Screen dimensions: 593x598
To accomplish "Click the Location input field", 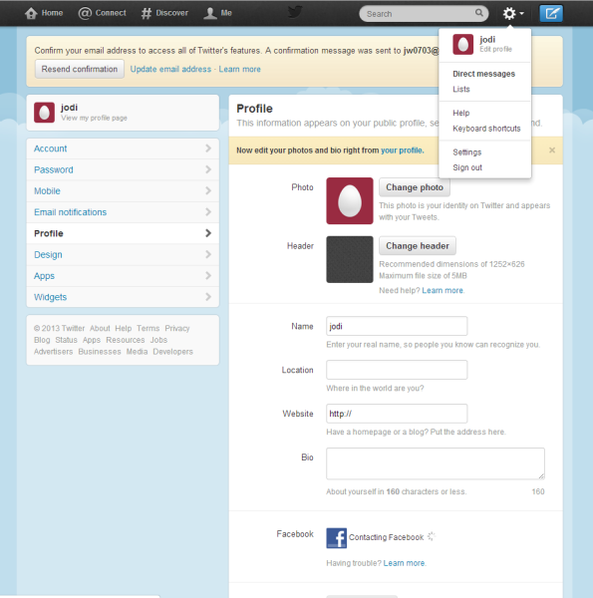I will pos(397,370).
